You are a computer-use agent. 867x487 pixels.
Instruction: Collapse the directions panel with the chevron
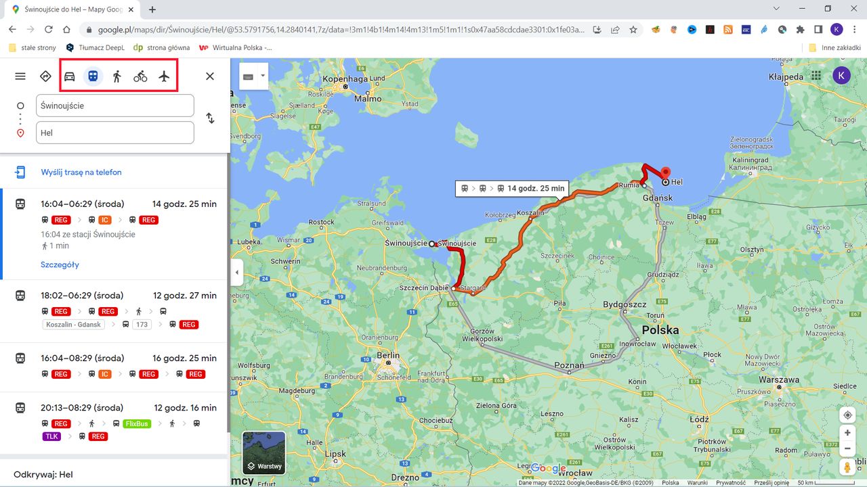236,273
